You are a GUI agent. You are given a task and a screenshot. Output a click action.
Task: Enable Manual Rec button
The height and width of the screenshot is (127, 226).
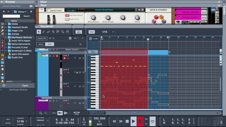[x=42, y=38]
